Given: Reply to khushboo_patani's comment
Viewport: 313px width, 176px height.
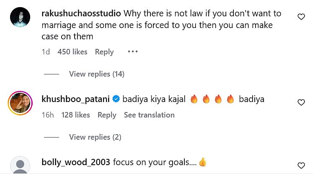Looking at the screenshot, I should [x=107, y=115].
